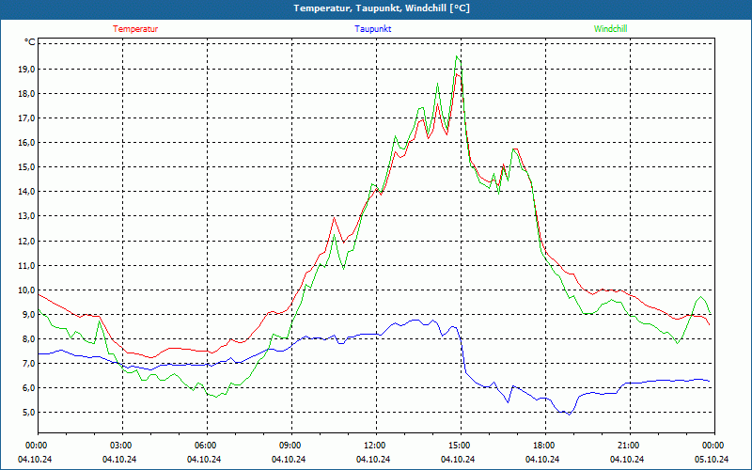The image size is (752, 470).
Task: Click the '09:00' time axis label
Action: (289, 446)
